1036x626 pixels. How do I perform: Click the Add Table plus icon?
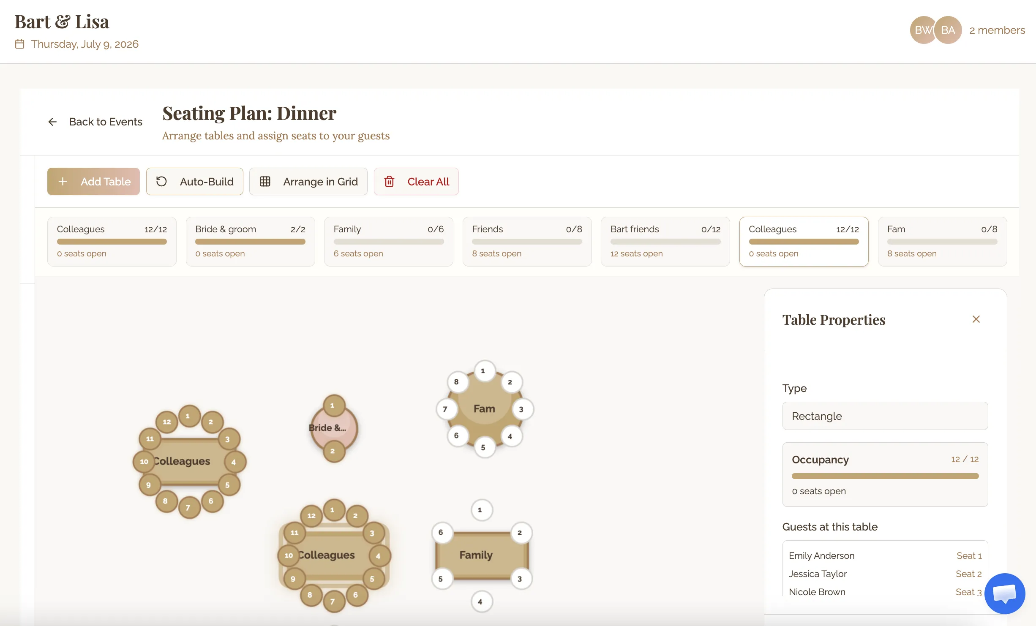click(x=63, y=182)
